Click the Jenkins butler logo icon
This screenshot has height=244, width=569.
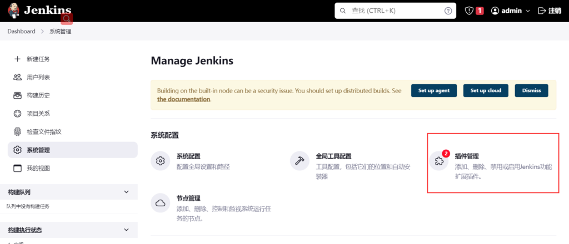(14, 11)
